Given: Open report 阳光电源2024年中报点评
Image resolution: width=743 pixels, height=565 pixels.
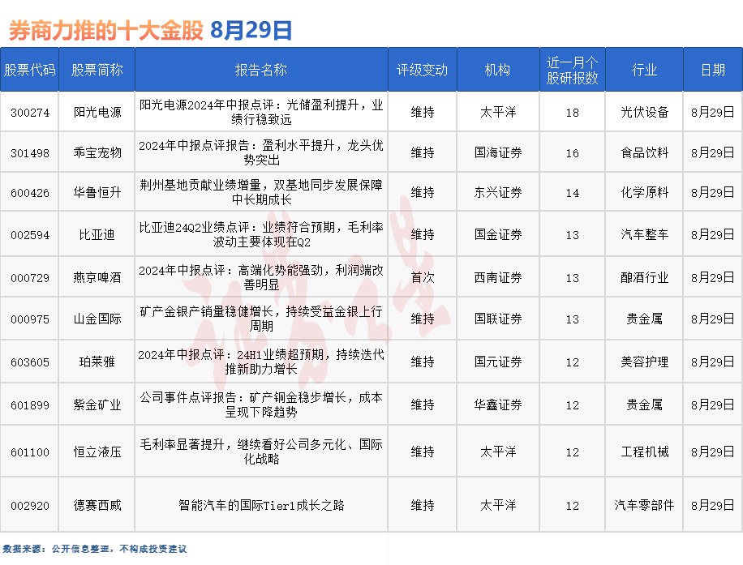Looking at the screenshot, I should [261, 112].
